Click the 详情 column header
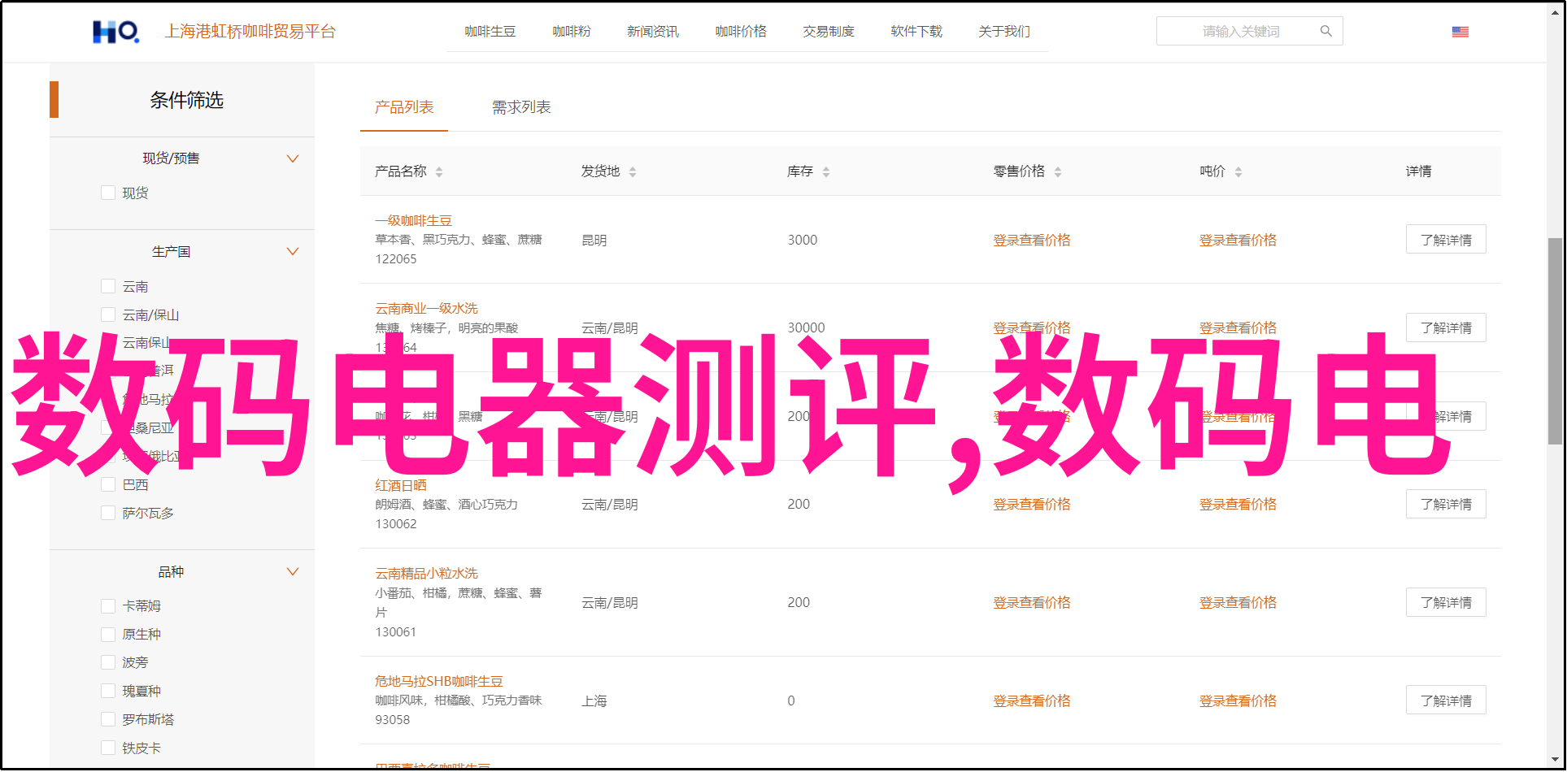 (x=1419, y=171)
